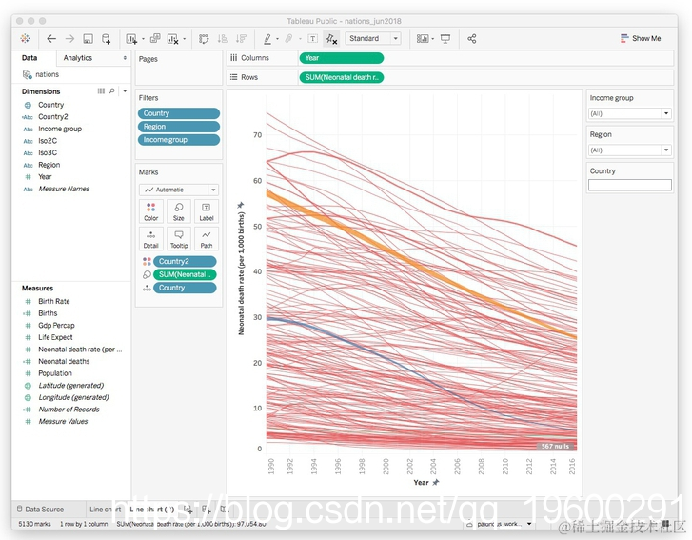The image size is (692, 540).
Task: Open the Detail marks card
Action: pyautogui.click(x=151, y=238)
